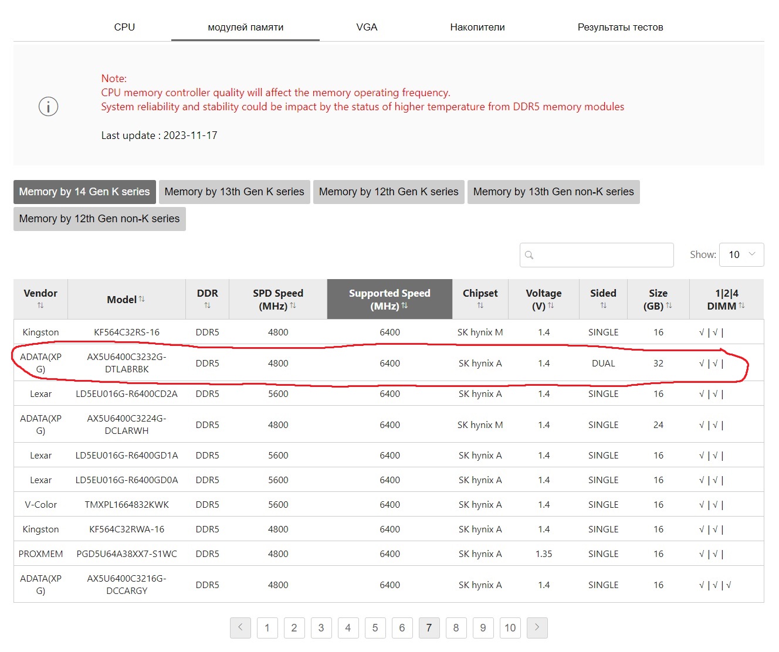Click model LD5EU016G-R6400CD2A cell

(x=127, y=393)
